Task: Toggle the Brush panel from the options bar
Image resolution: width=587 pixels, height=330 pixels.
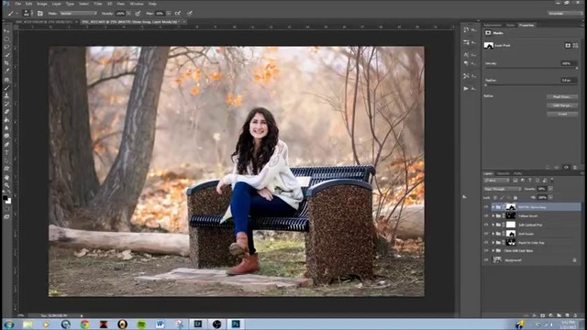Action: click(40, 14)
